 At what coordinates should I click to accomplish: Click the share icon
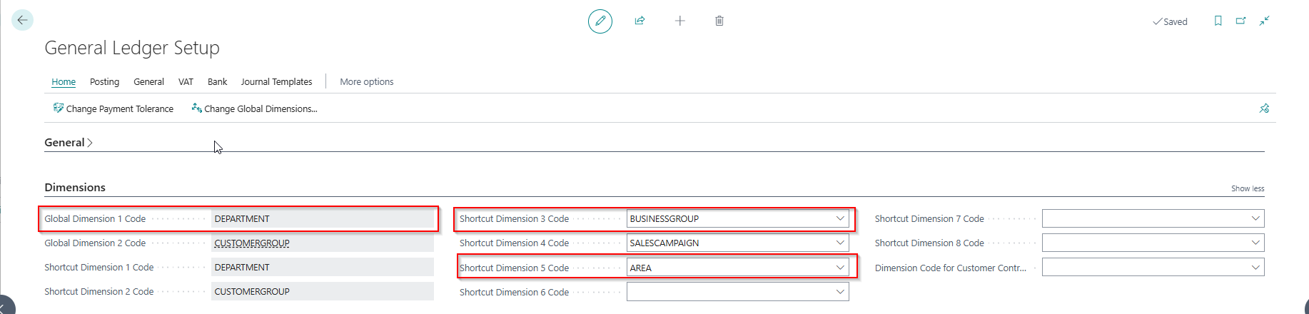640,21
